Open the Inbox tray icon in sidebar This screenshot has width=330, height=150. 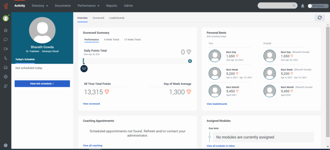(x=5, y=67)
